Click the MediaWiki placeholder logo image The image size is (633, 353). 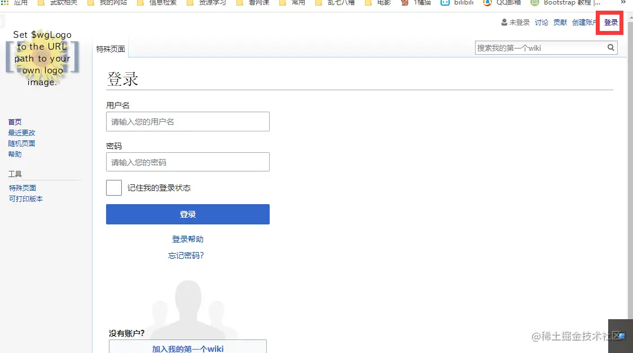[x=42, y=58]
